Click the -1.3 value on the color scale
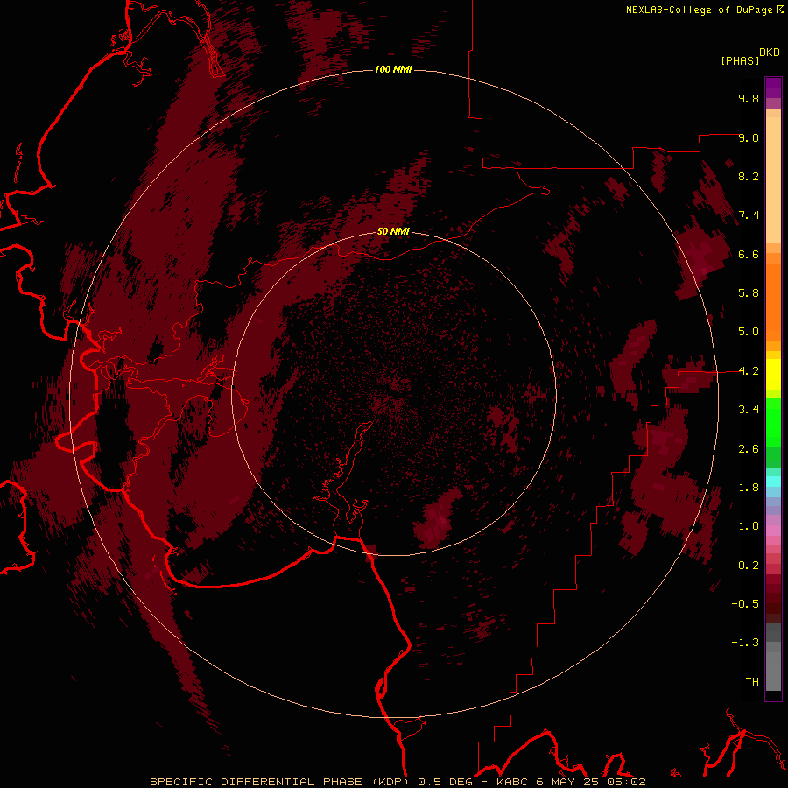Image resolution: width=788 pixels, height=788 pixels. click(745, 643)
